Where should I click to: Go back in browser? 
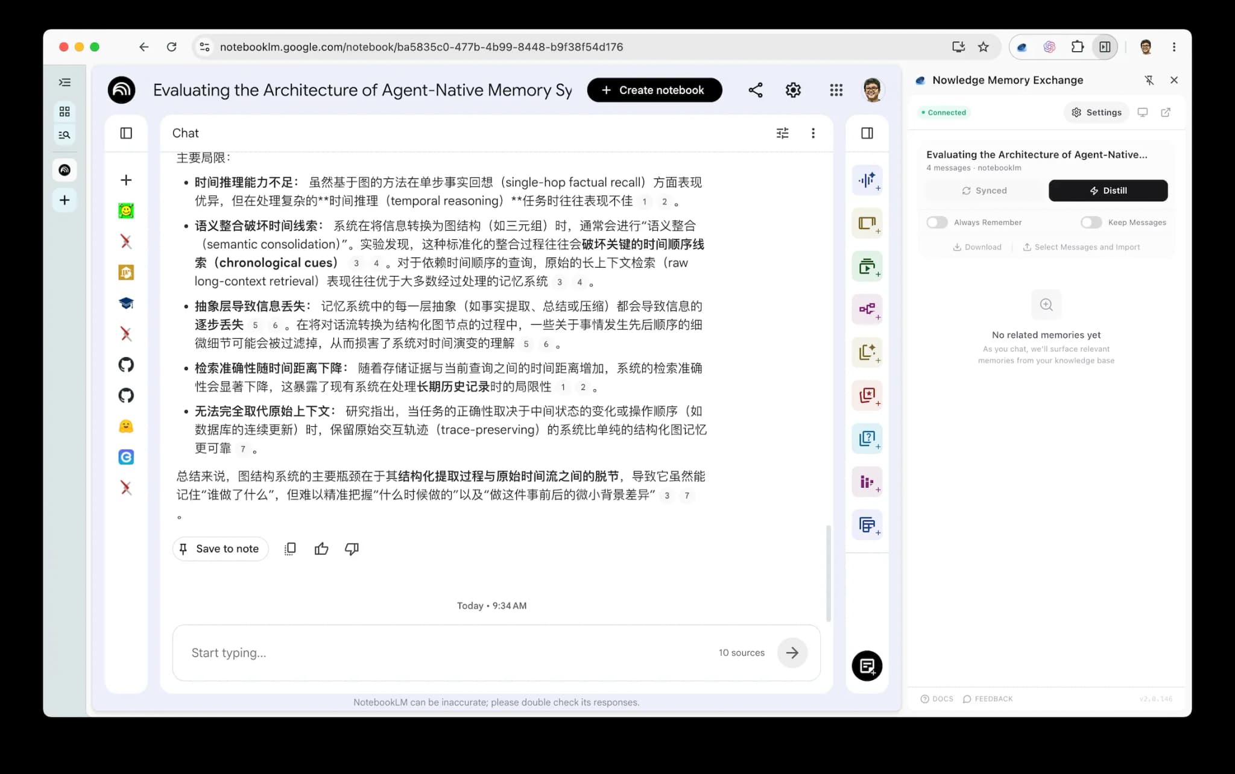click(x=144, y=47)
